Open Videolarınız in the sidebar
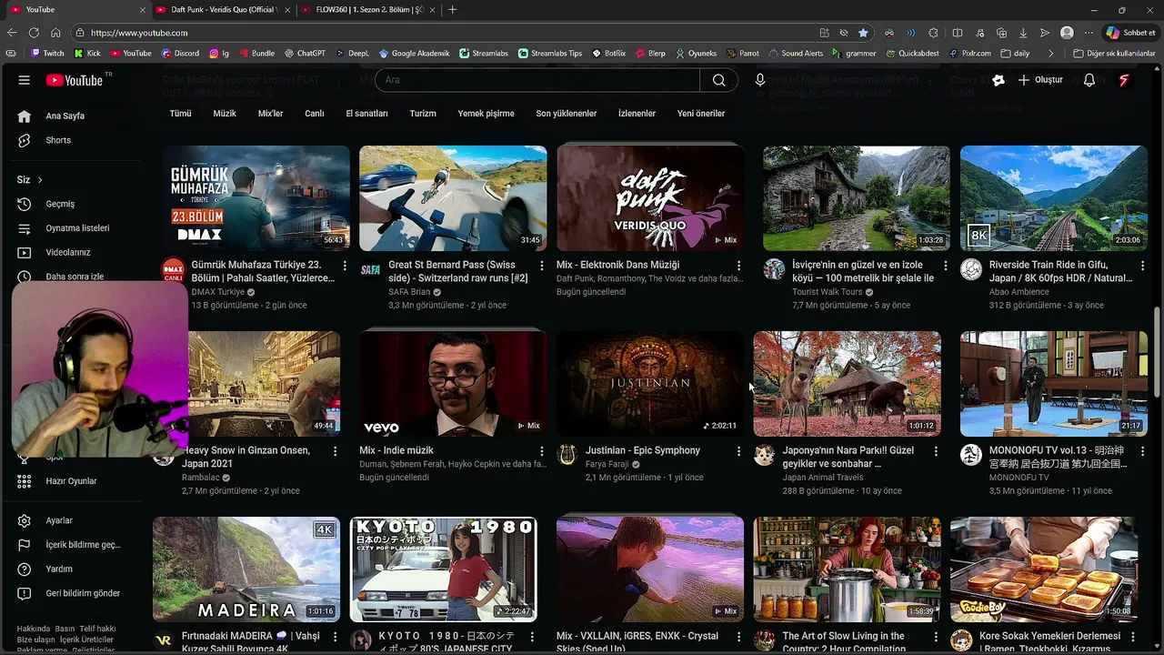The image size is (1164, 655). (68, 252)
